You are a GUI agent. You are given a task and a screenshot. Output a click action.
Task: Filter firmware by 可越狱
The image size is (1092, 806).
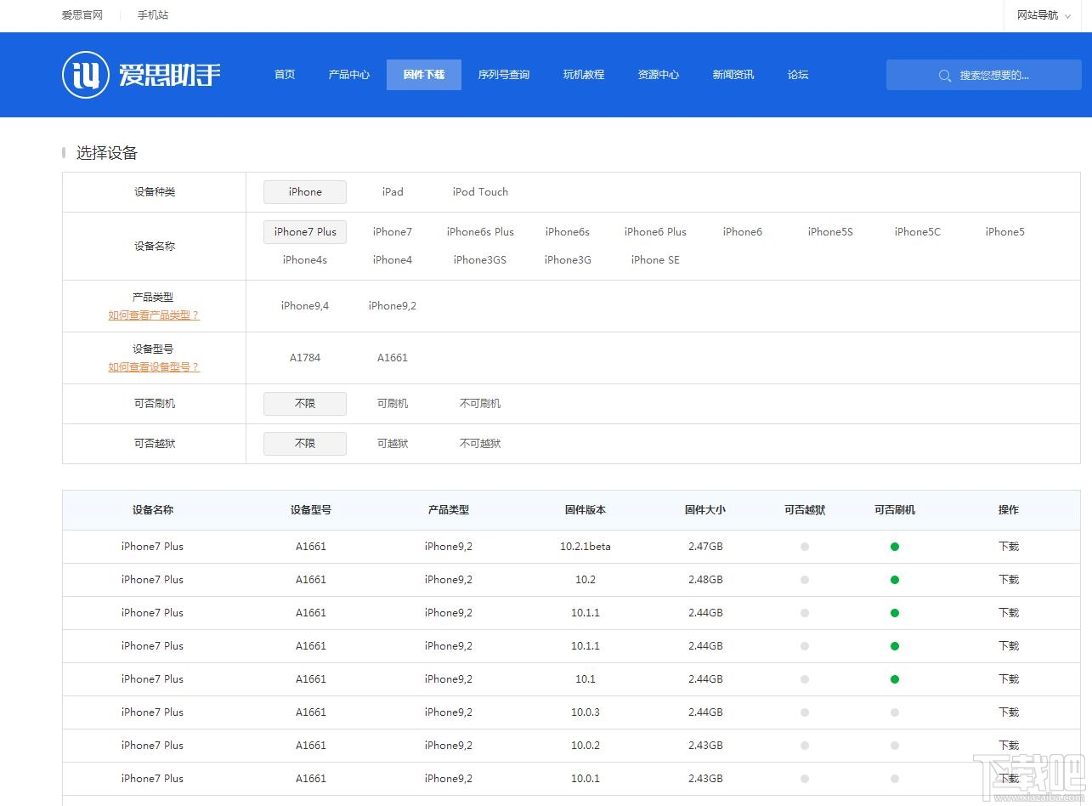393,444
